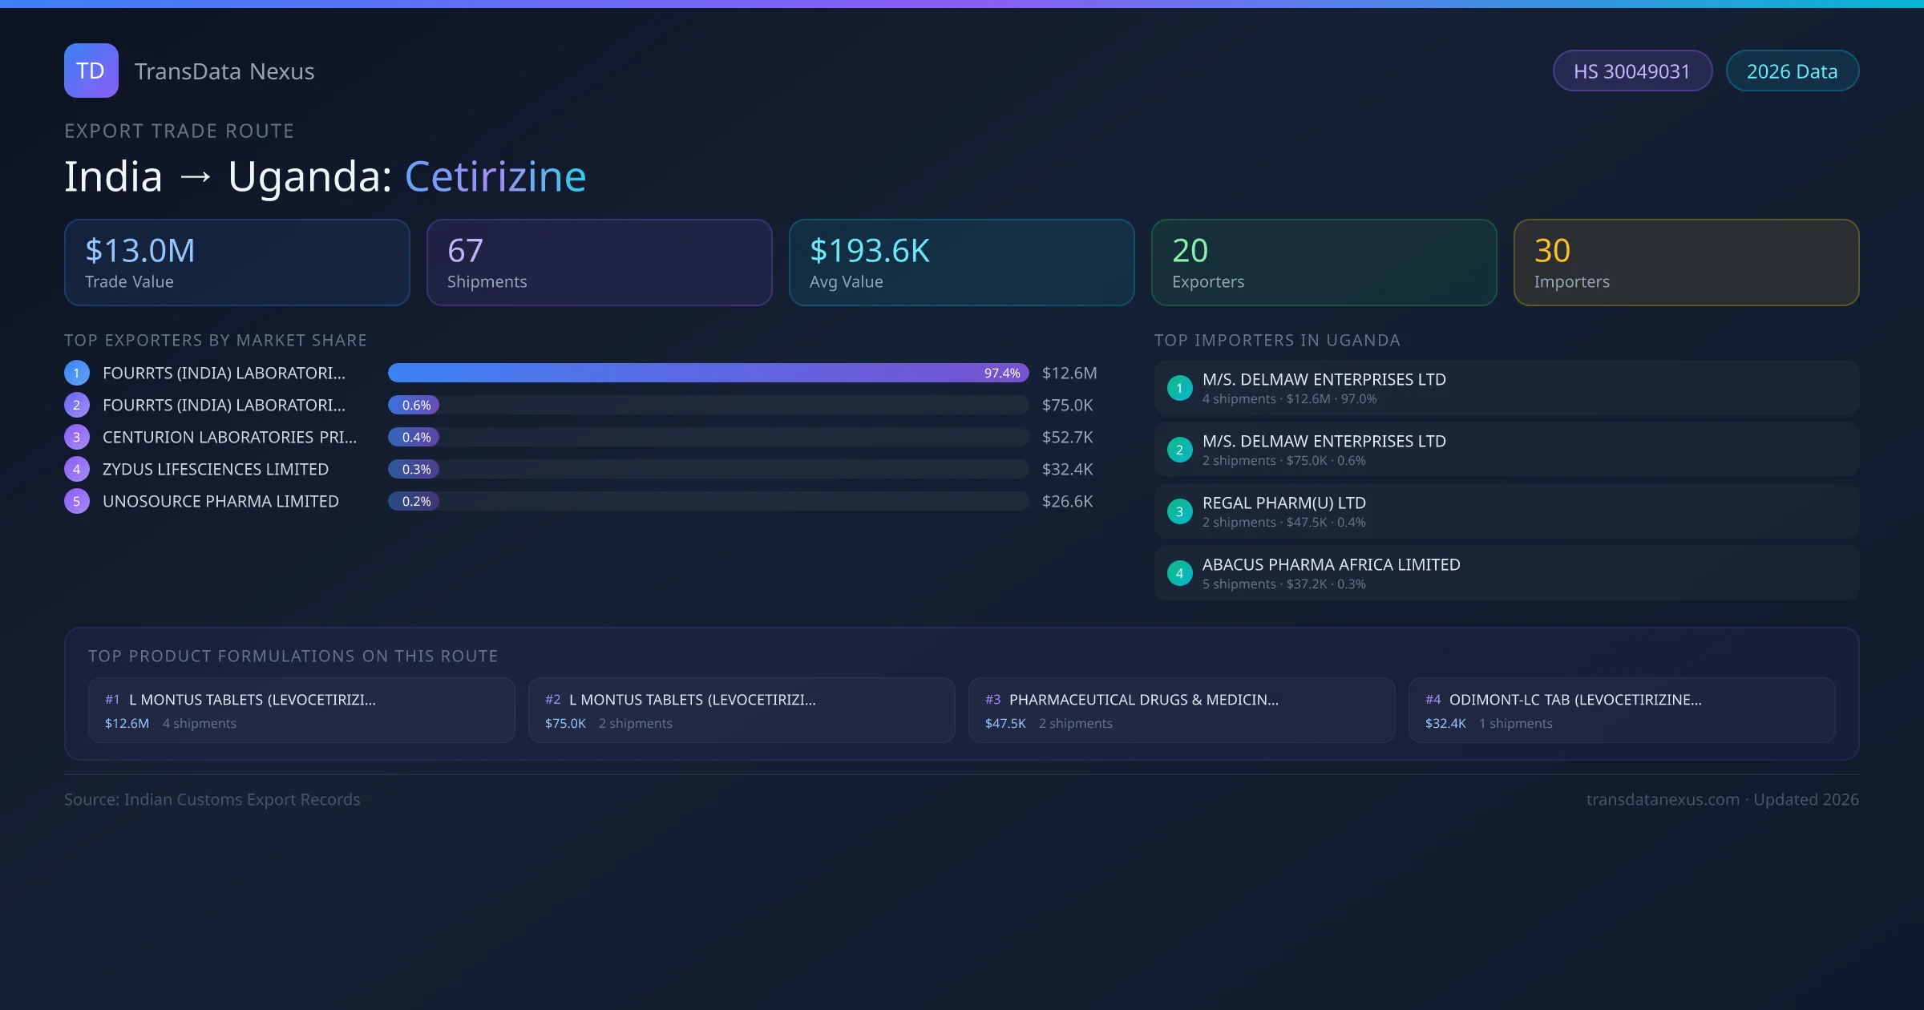Click the rank 5 badge beside UNOSOURCE PHARMA
The width and height of the screenshot is (1924, 1010).
pos(76,501)
